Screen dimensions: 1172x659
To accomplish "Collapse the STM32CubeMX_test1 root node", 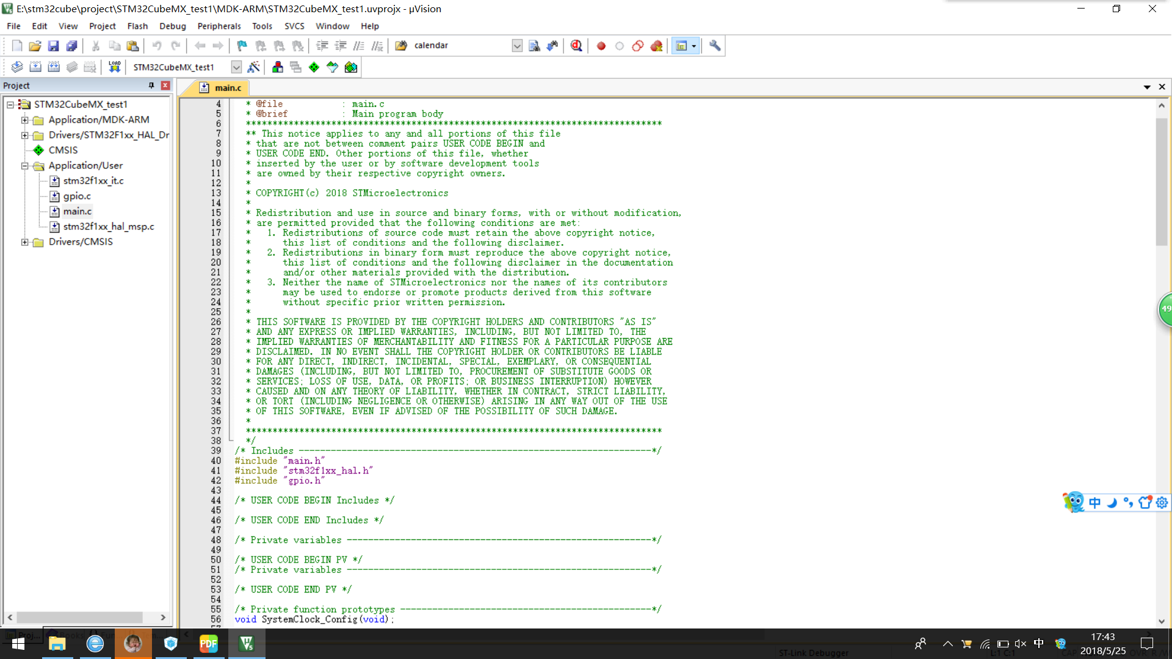I will pyautogui.click(x=10, y=105).
